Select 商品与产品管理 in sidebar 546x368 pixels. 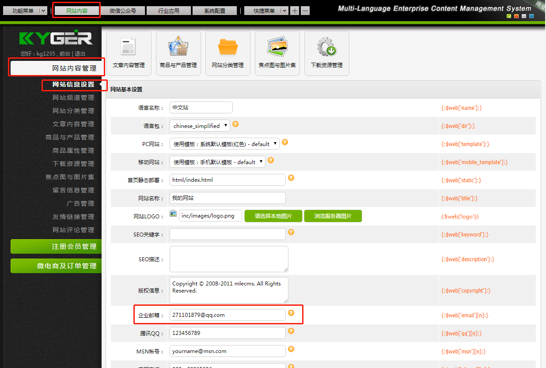click(70, 137)
